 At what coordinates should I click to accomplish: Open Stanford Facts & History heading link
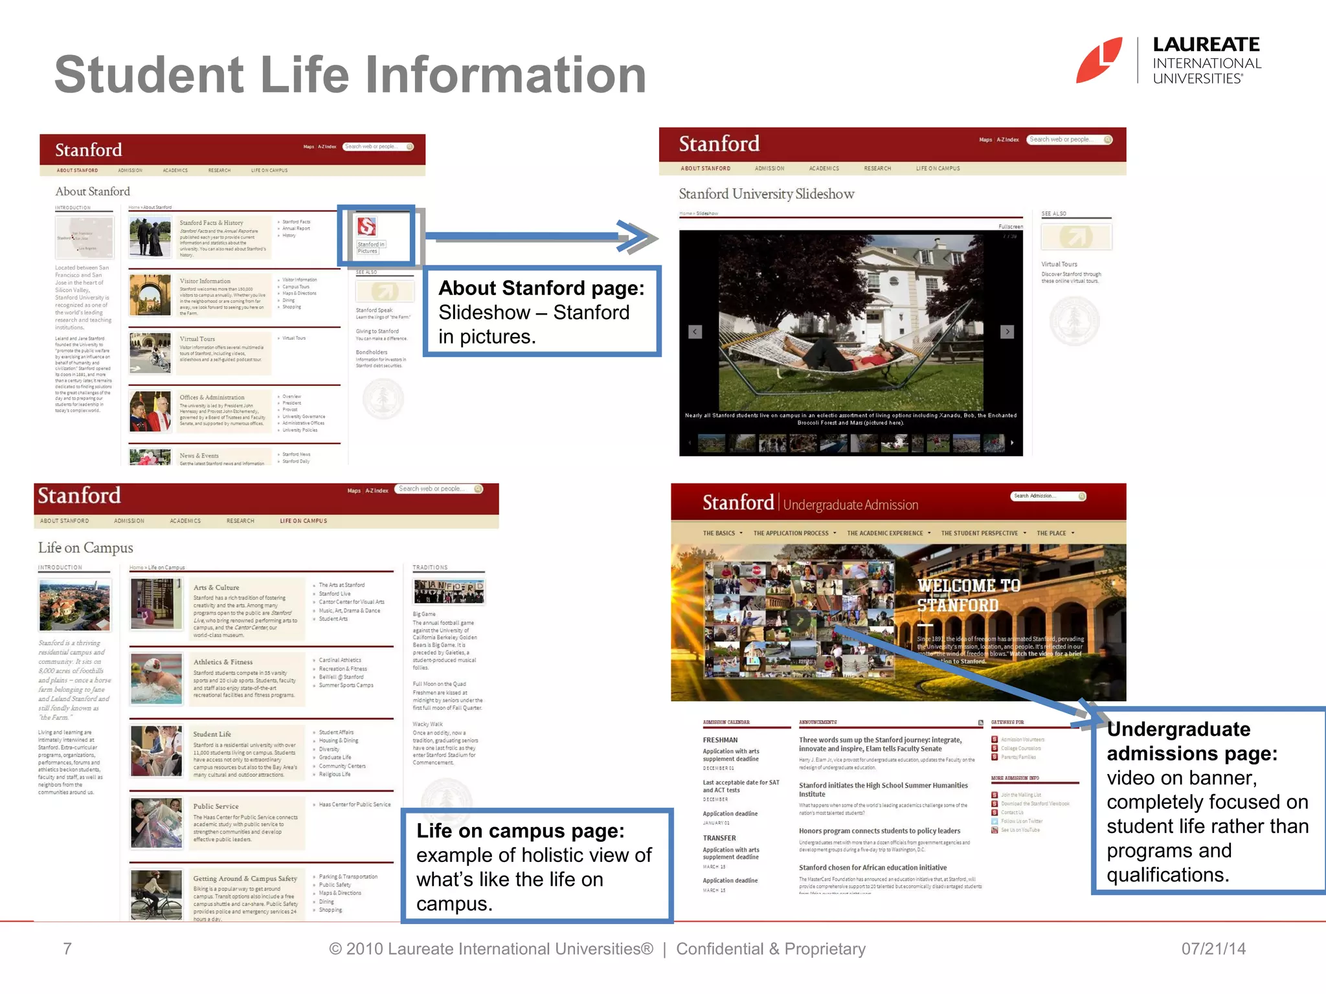[211, 223]
